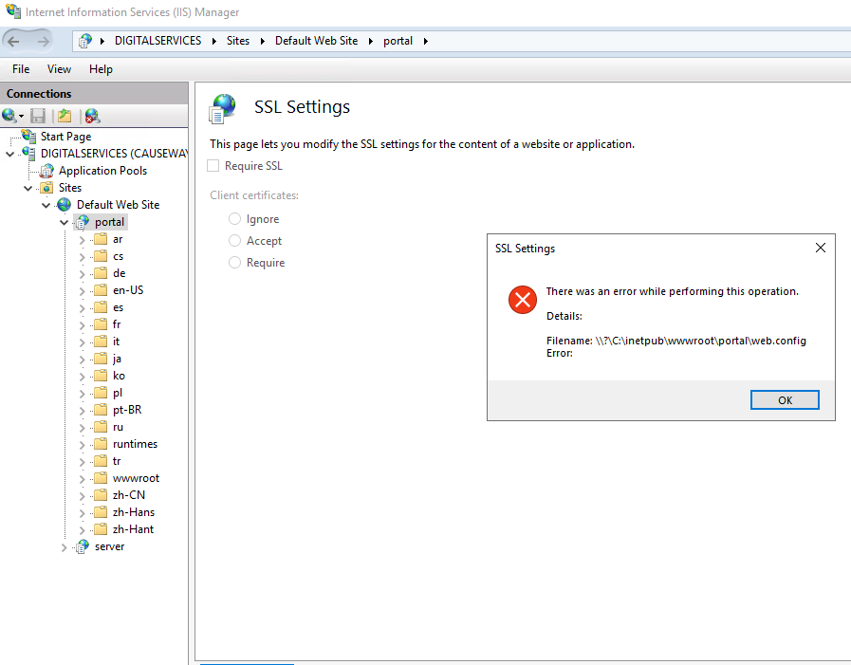Click the portal application icon
This screenshot has height=665, width=851.
(x=83, y=222)
